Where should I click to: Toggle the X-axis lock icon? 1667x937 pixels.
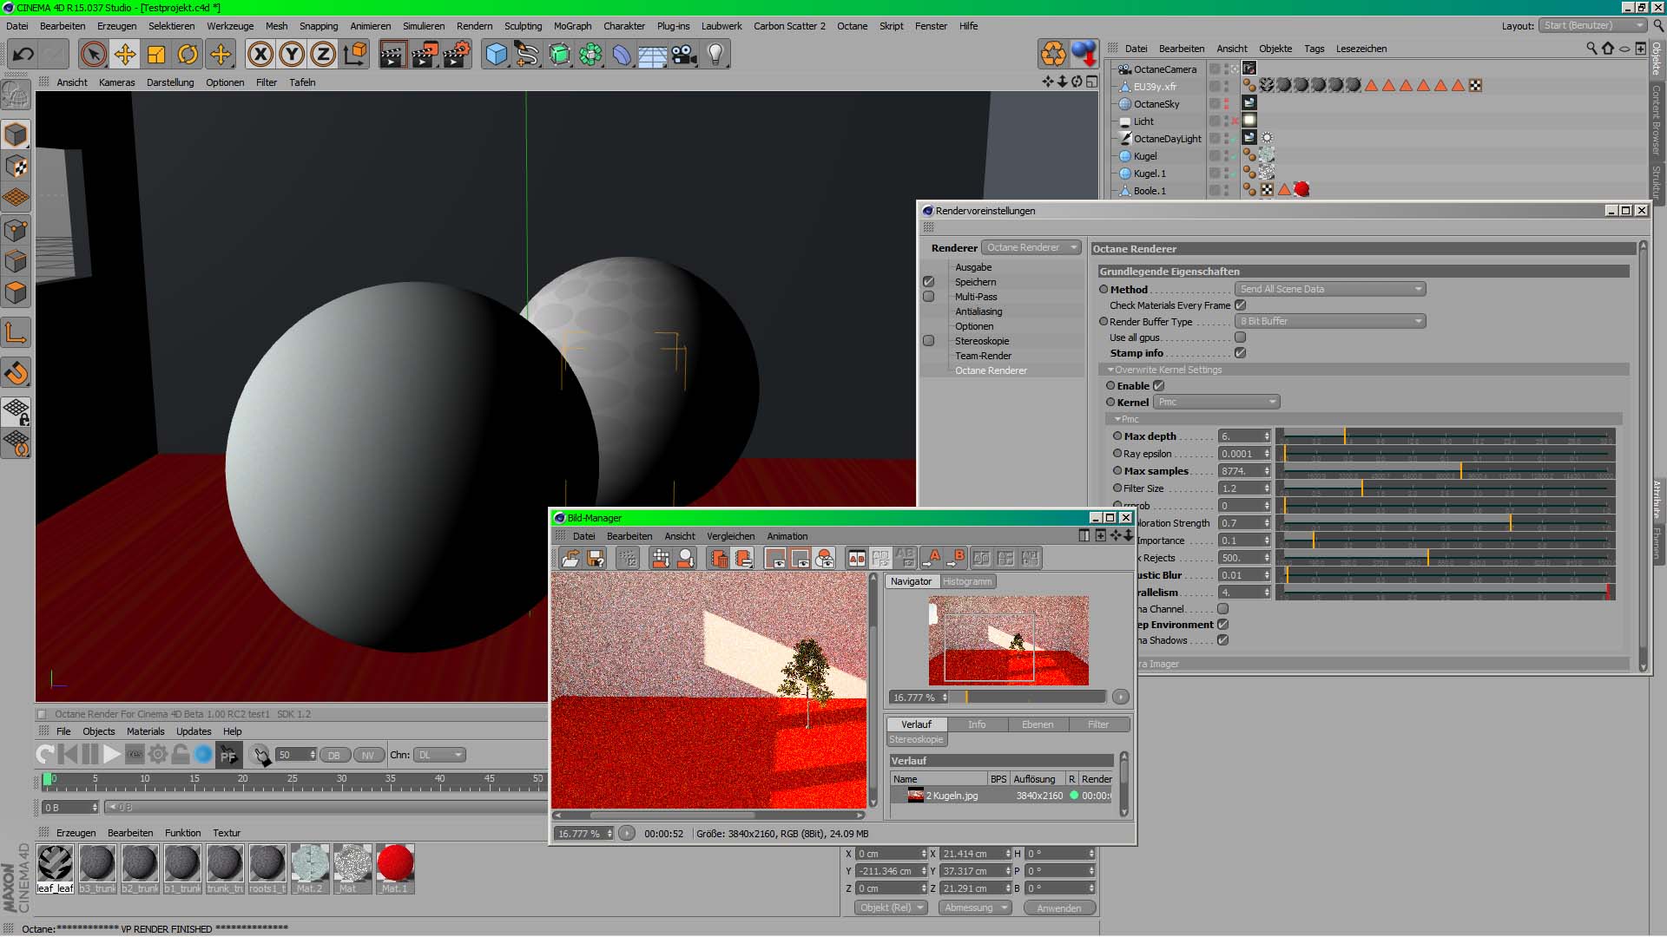(x=260, y=55)
